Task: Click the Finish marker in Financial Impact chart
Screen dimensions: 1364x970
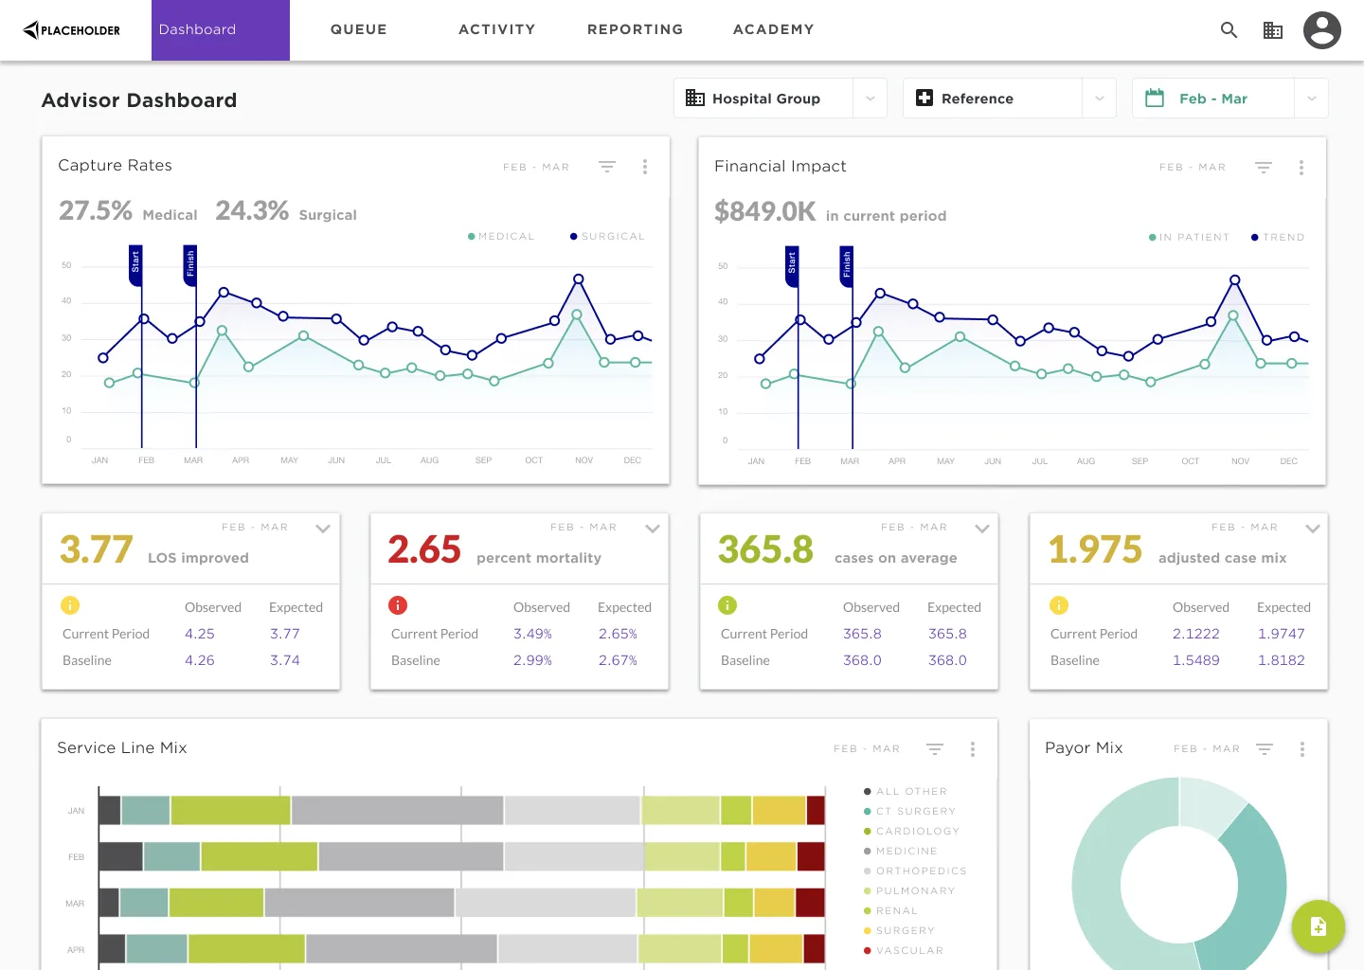Action: pos(846,266)
